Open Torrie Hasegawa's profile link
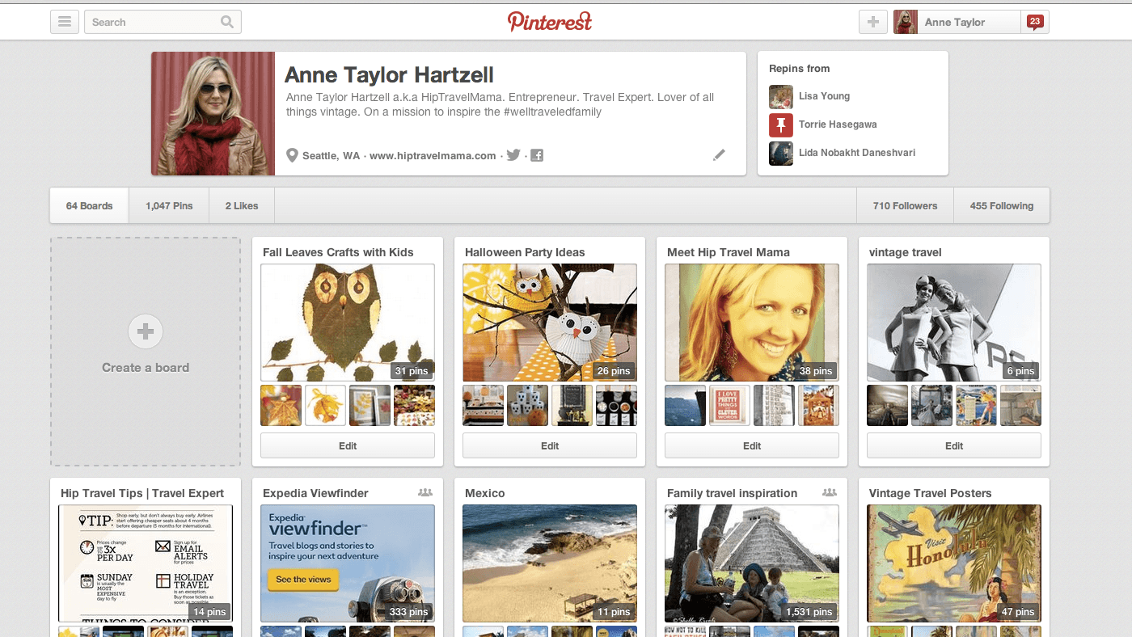 click(838, 124)
